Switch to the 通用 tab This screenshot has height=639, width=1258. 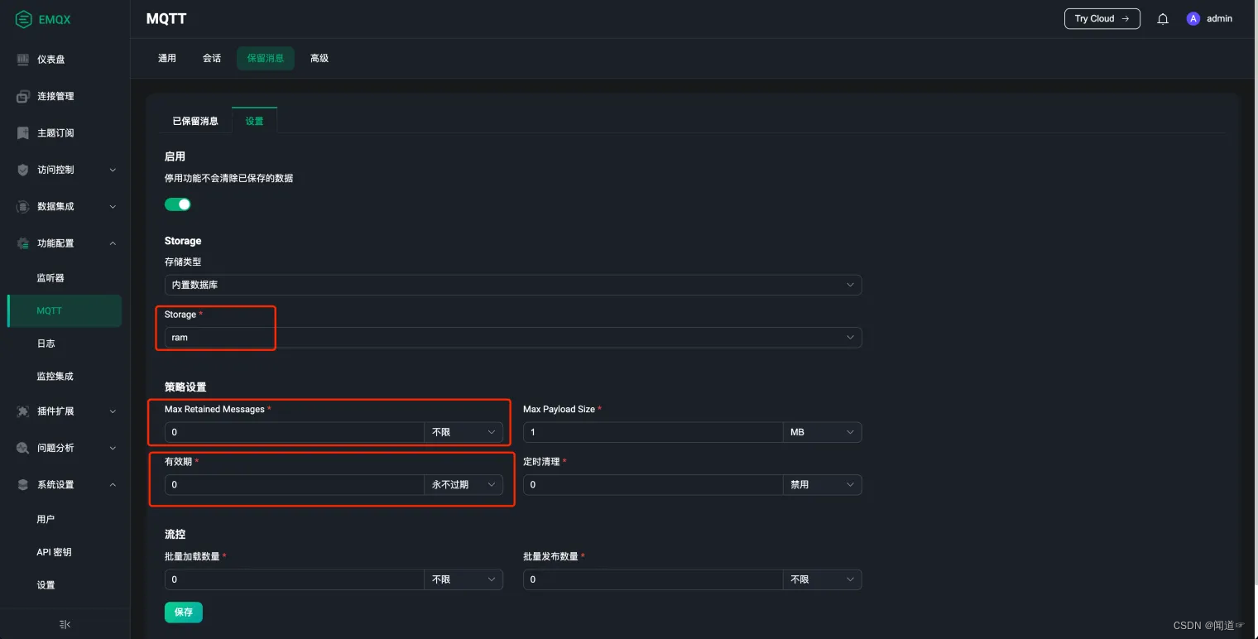[167, 58]
